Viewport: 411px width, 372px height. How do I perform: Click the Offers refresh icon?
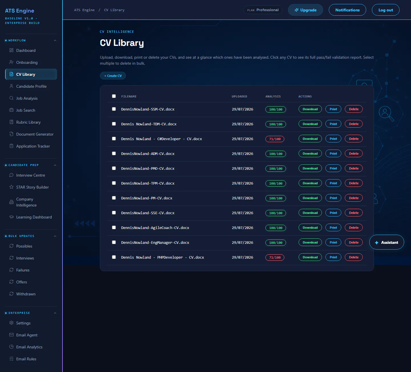click(11, 282)
